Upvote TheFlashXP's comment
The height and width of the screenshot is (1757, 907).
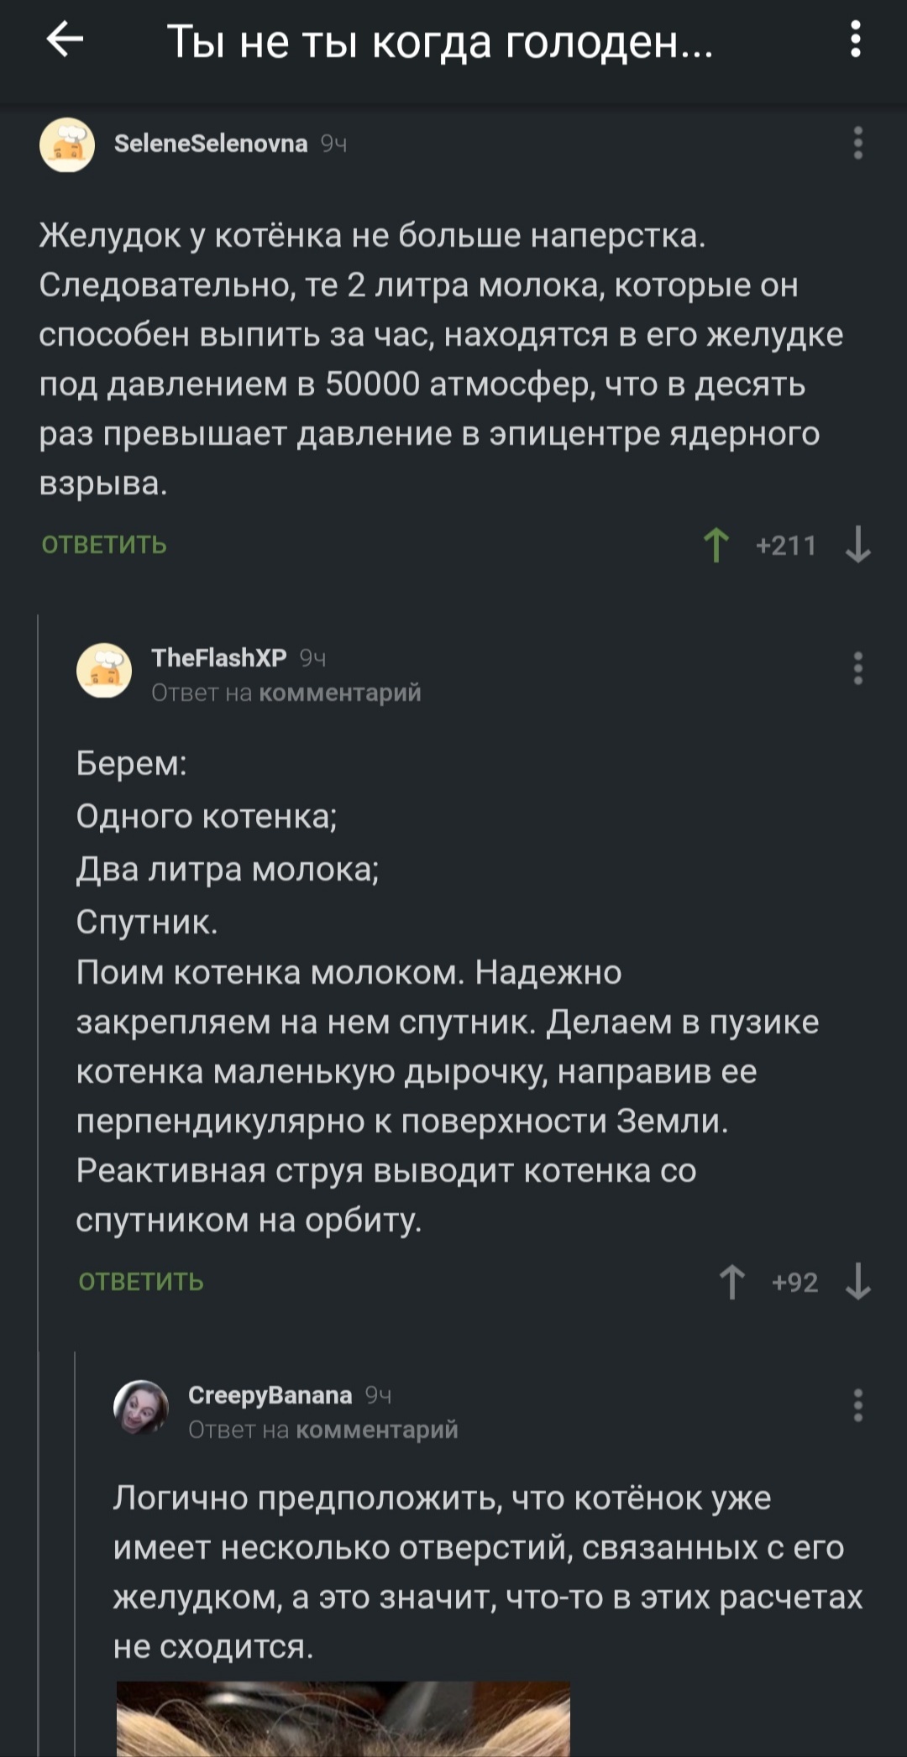732,1282
